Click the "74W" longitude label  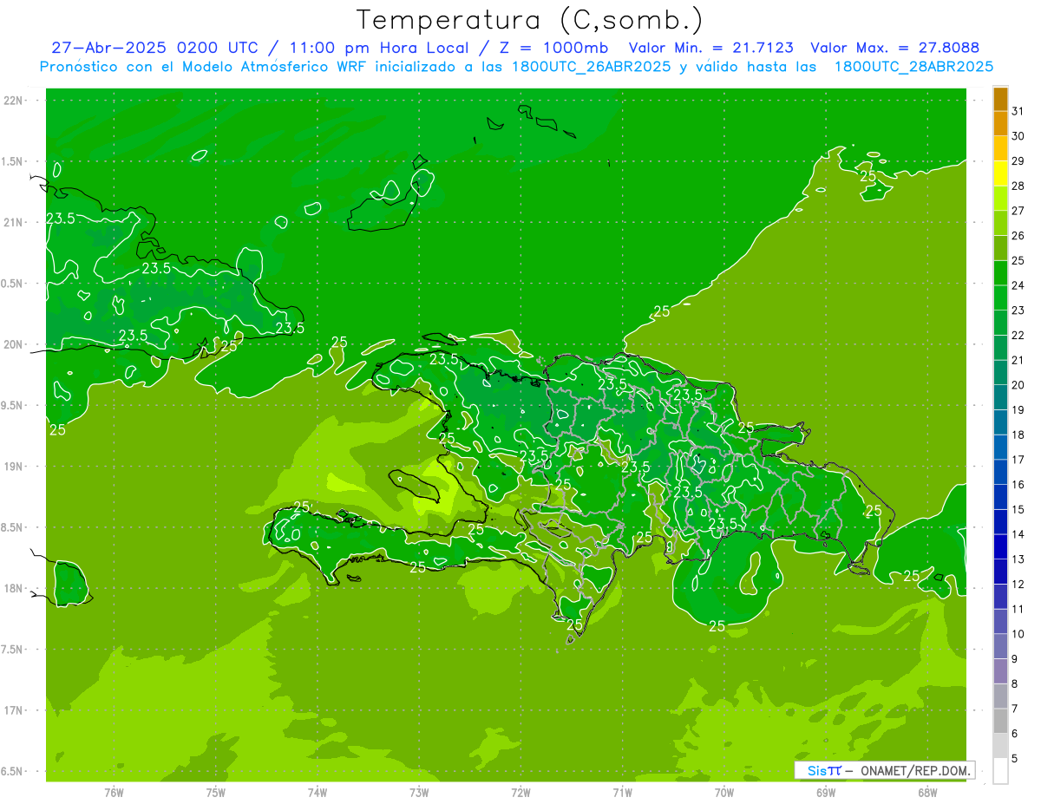(318, 793)
